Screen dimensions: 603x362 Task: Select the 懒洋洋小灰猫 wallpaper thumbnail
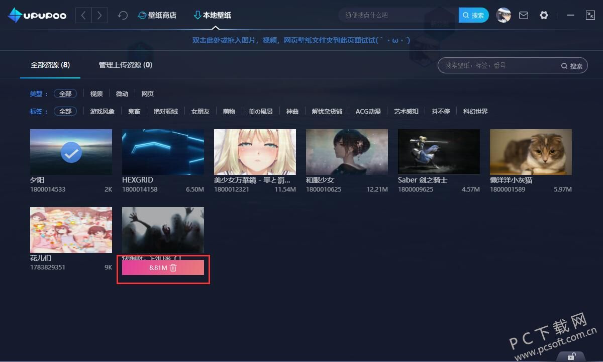[531, 152]
